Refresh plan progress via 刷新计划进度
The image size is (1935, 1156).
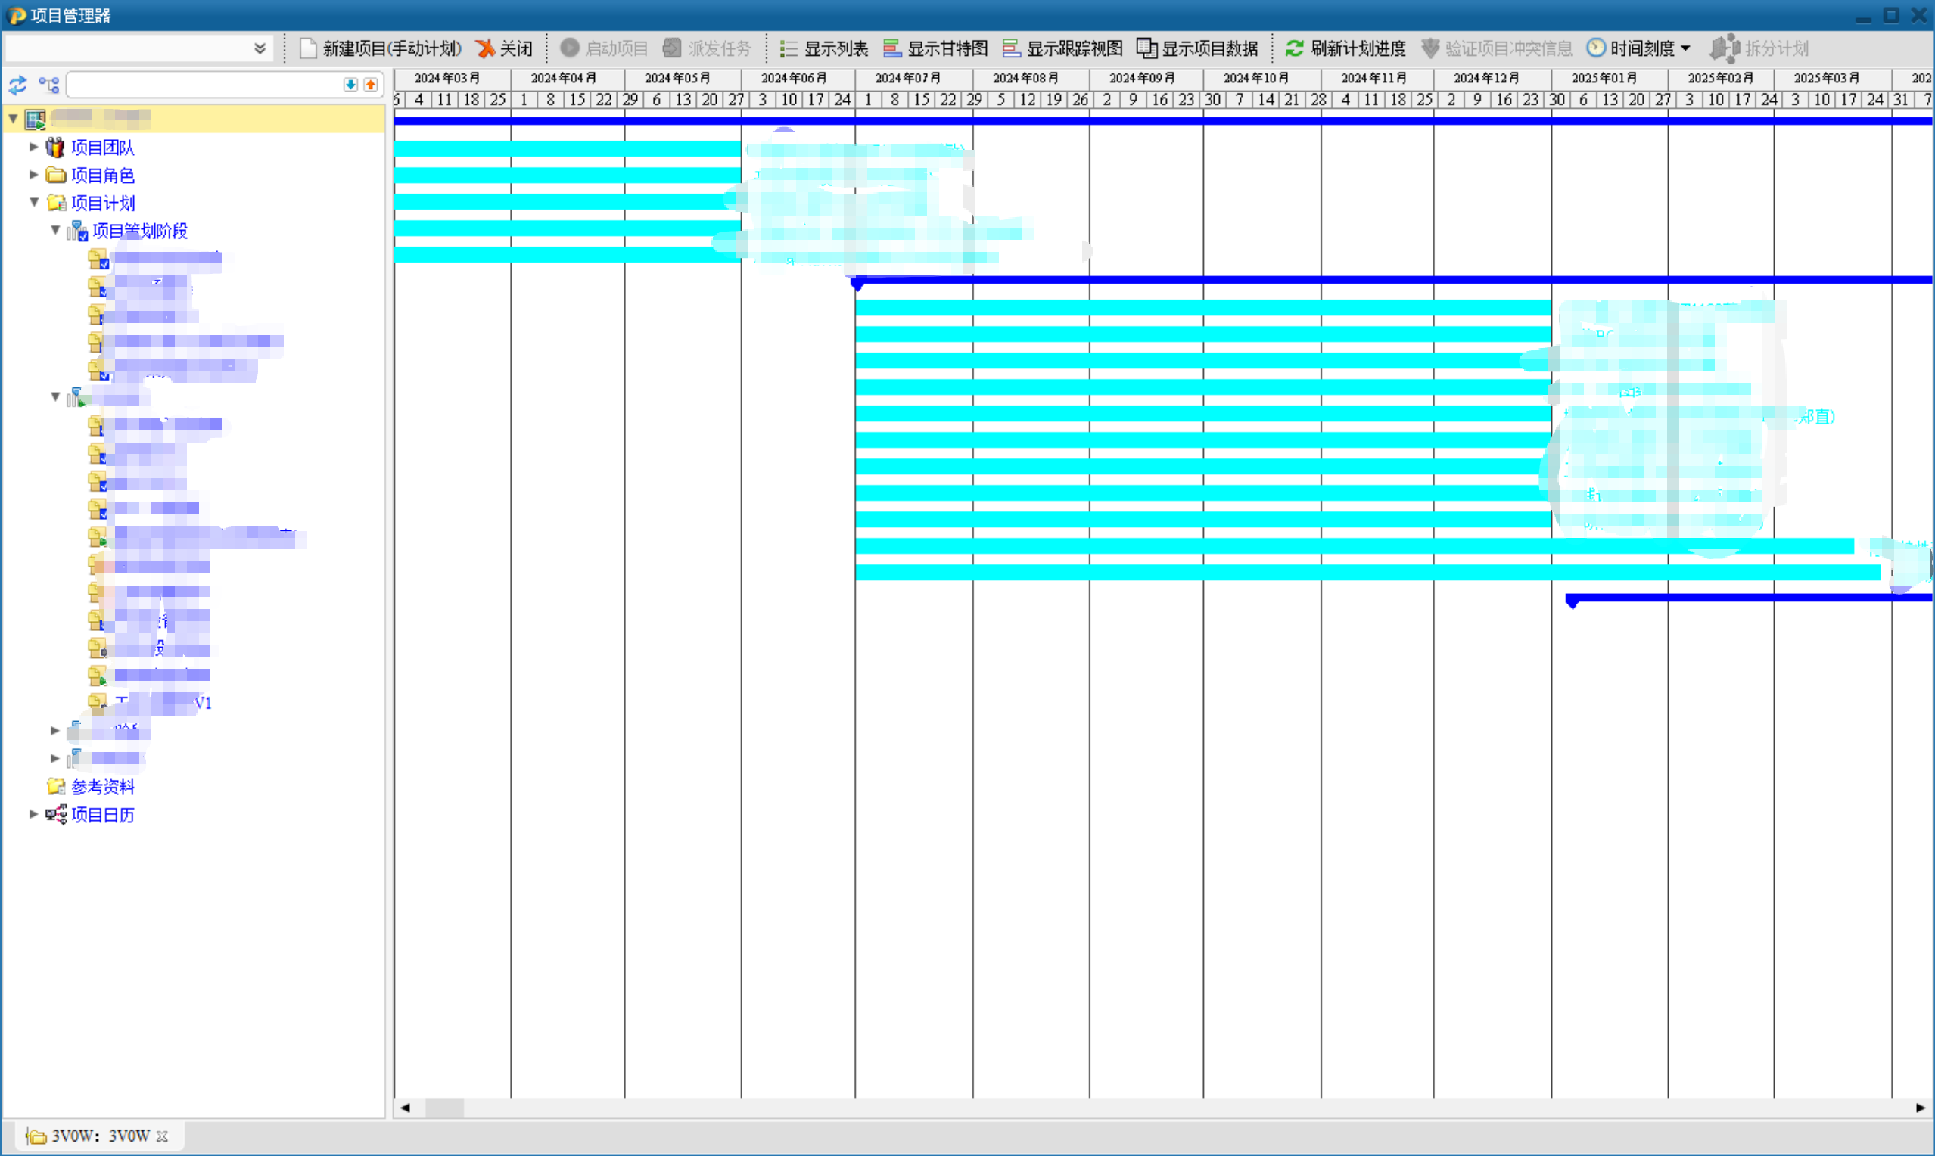[1345, 48]
